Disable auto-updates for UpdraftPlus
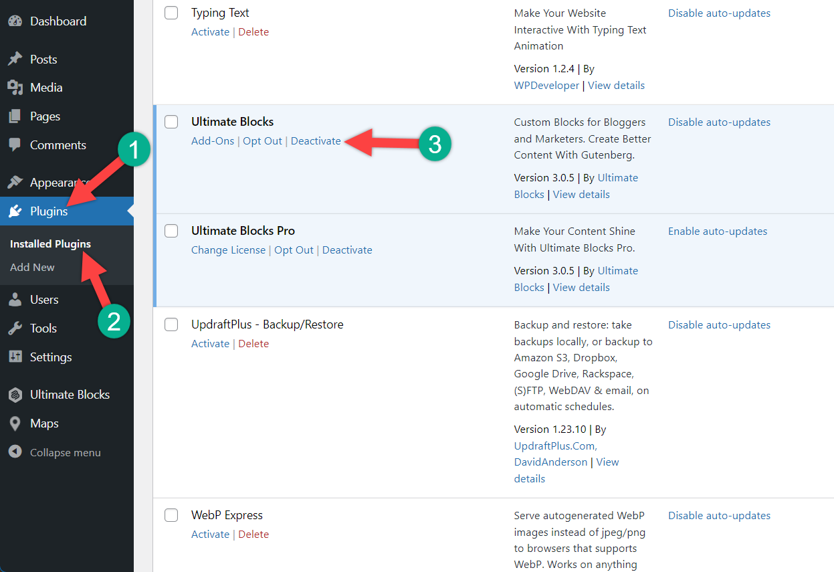The width and height of the screenshot is (834, 572). [x=719, y=325]
